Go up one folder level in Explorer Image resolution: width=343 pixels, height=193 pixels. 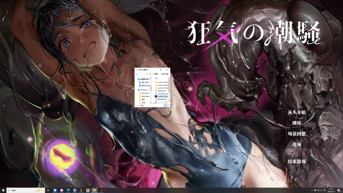(x=147, y=74)
